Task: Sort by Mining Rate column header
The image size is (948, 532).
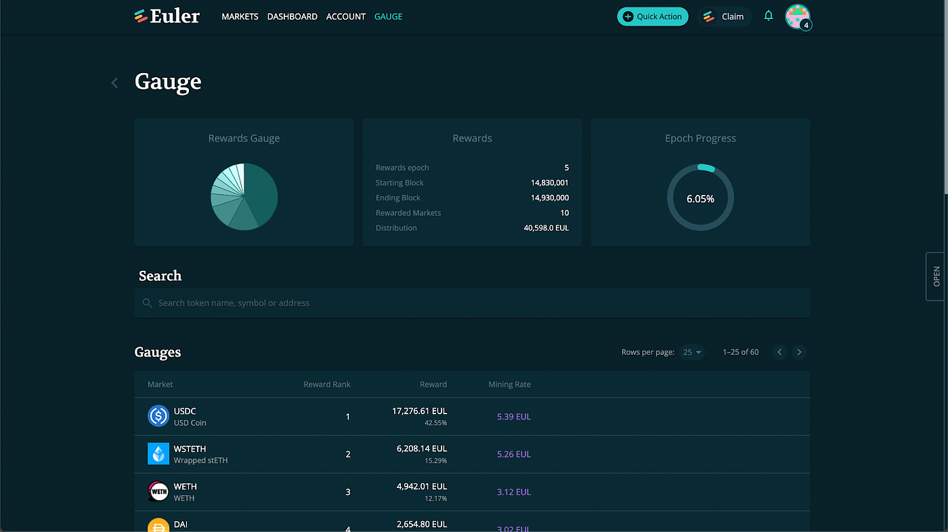Action: click(510, 384)
